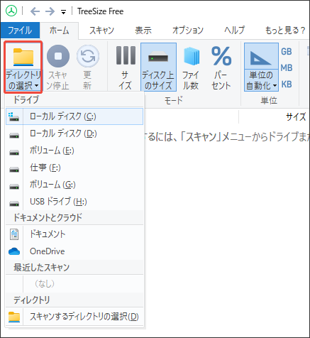Click the ドキュメント page icon
The image size is (310, 338).
coord(14,234)
